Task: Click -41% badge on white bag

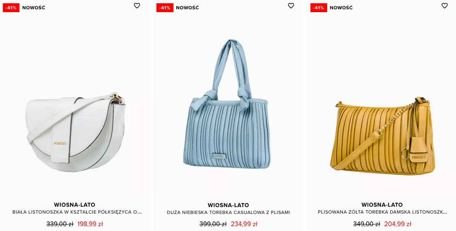Action: click(11, 8)
